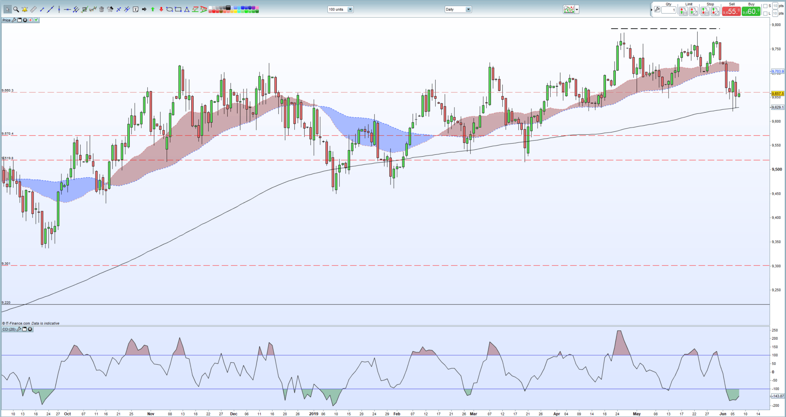The width and height of the screenshot is (786, 417).
Task: Click the Qty input field
Action: click(669, 10)
